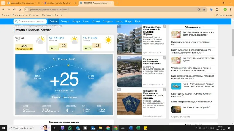Bookmark this page with the star icon
Screen dimensions: 234x131
(x=204, y=9)
